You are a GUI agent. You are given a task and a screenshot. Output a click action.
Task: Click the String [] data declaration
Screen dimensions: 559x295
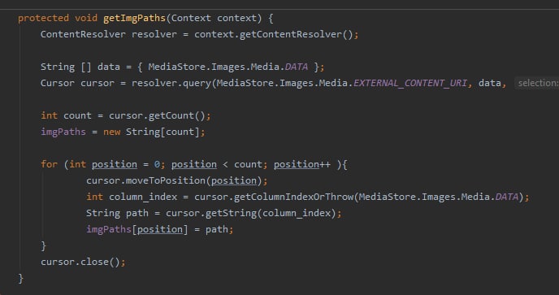[80, 67]
